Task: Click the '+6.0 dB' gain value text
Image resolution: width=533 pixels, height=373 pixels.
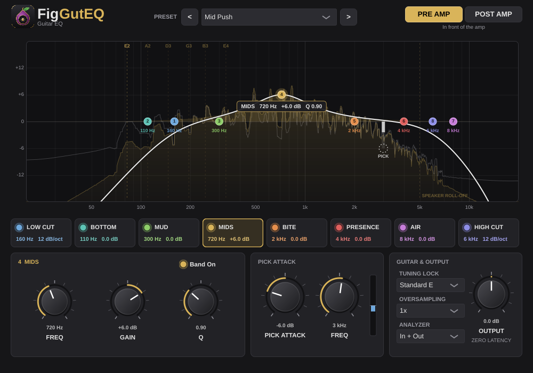Action: tap(127, 328)
